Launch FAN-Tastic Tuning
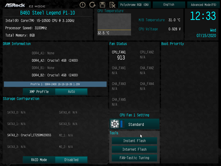Screen dimensions: 221x166 point(135,158)
